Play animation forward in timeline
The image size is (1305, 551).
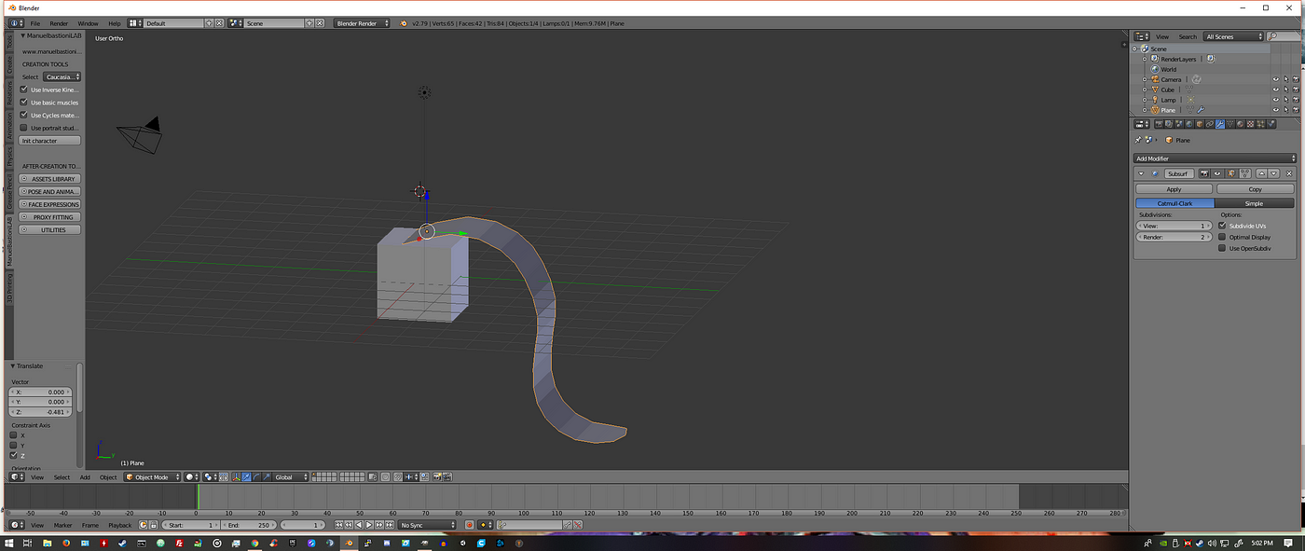pos(369,525)
